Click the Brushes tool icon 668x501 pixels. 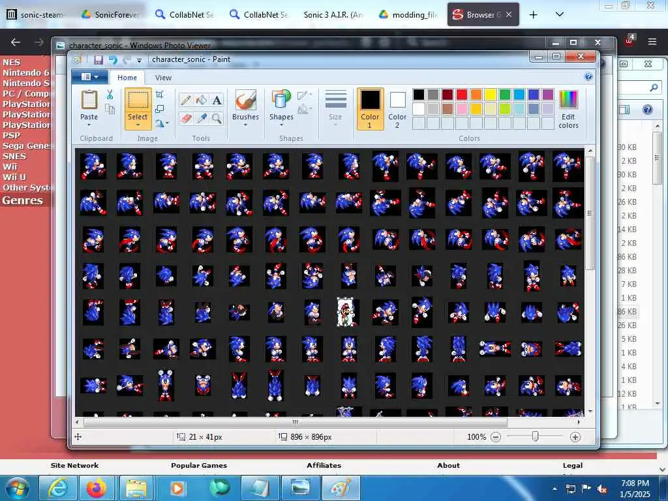[x=245, y=100]
